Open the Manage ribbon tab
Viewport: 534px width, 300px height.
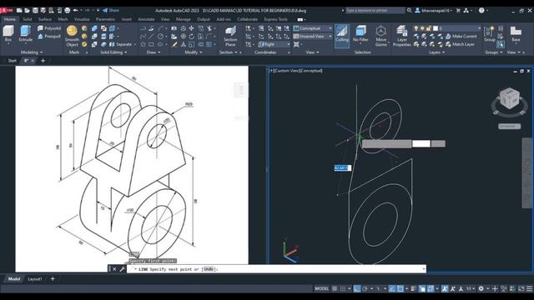point(184,19)
